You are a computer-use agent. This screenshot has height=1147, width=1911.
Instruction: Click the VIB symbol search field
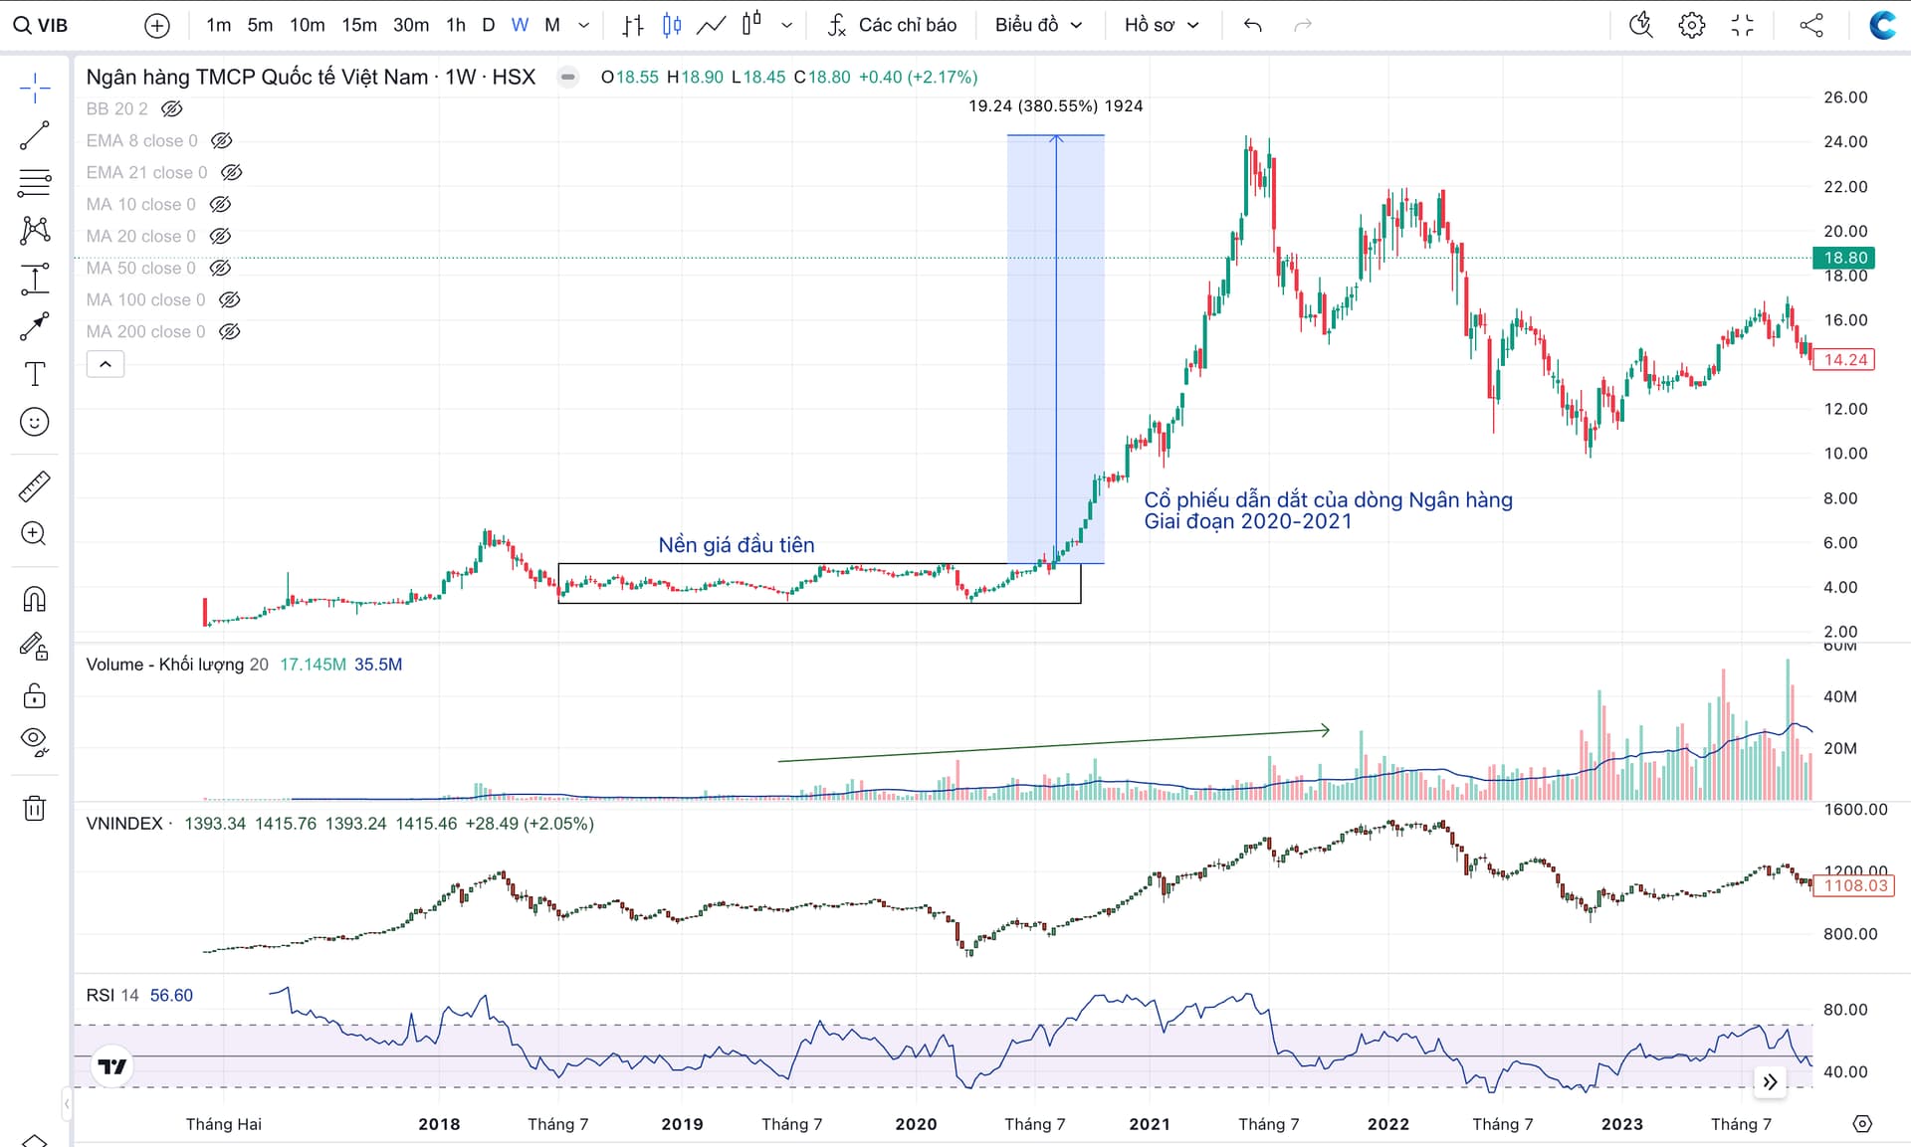pos(52,25)
